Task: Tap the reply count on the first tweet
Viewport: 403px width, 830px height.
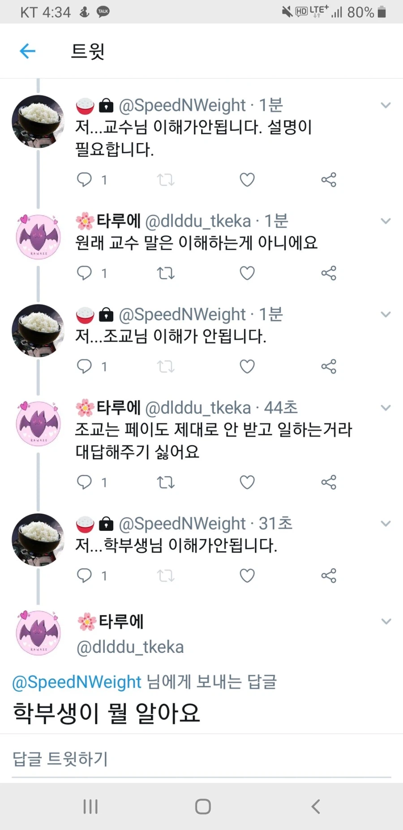Action: 104,179
